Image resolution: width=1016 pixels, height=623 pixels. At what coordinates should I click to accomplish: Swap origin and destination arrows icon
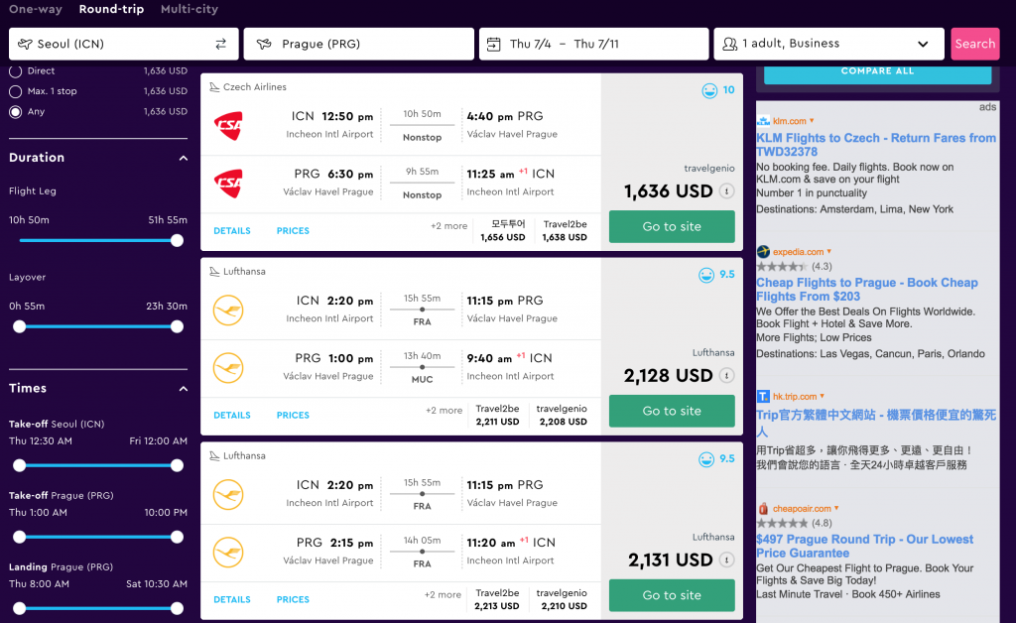click(x=221, y=44)
